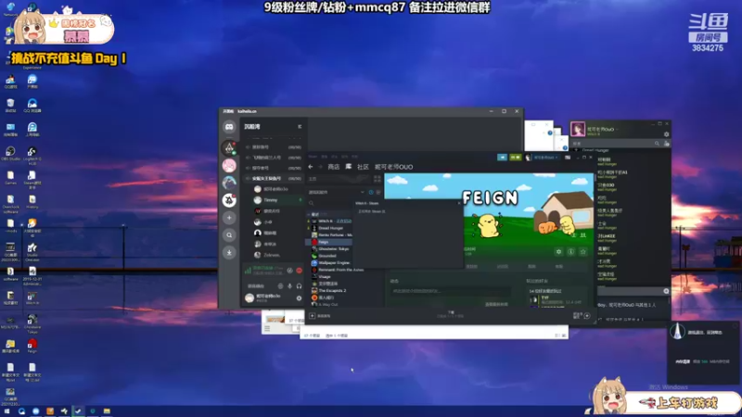The image size is (742, 417).
Task: Select Feign in Steam library list
Action: (331, 242)
